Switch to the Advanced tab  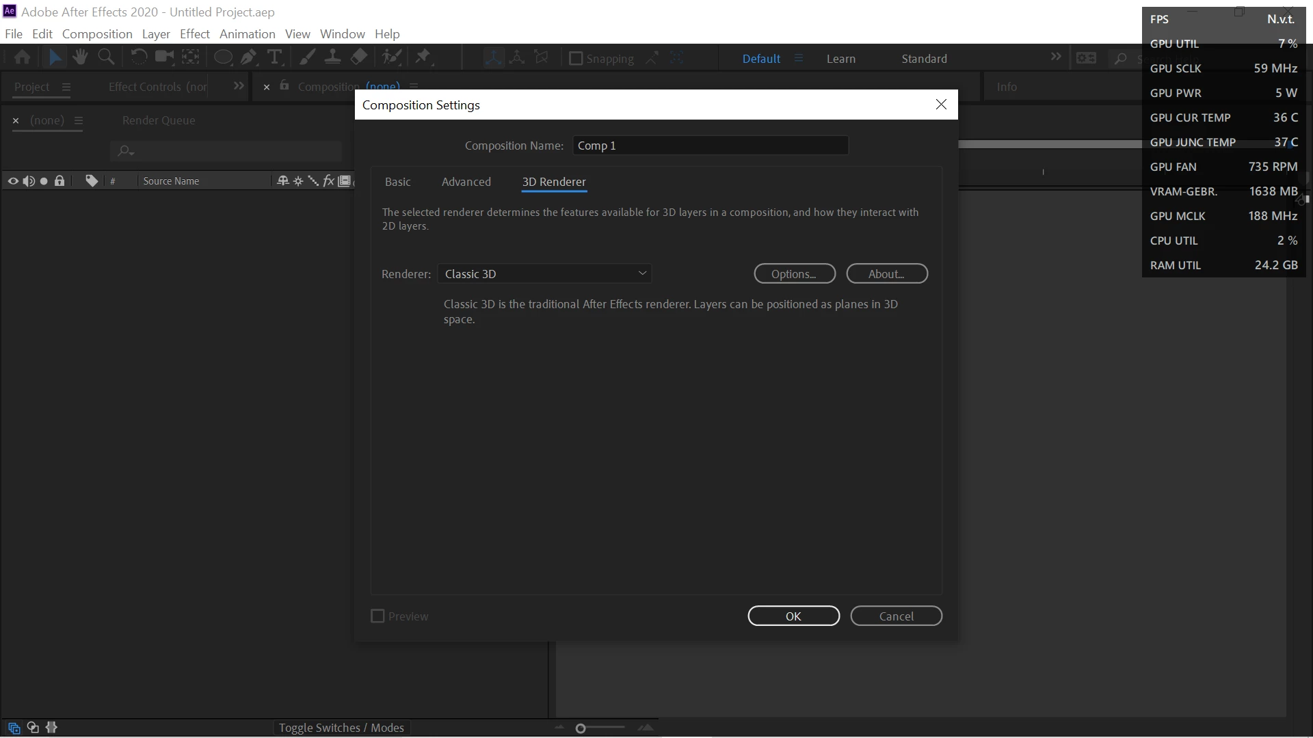tap(466, 182)
